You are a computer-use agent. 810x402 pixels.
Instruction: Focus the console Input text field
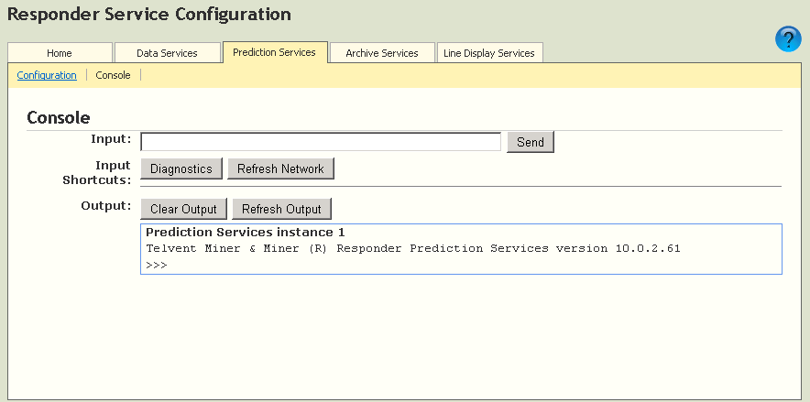pos(321,142)
